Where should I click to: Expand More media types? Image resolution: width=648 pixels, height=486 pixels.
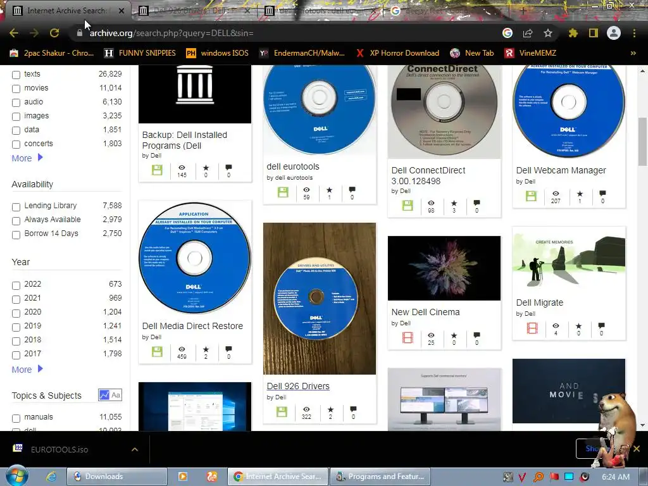pyautogui.click(x=27, y=158)
